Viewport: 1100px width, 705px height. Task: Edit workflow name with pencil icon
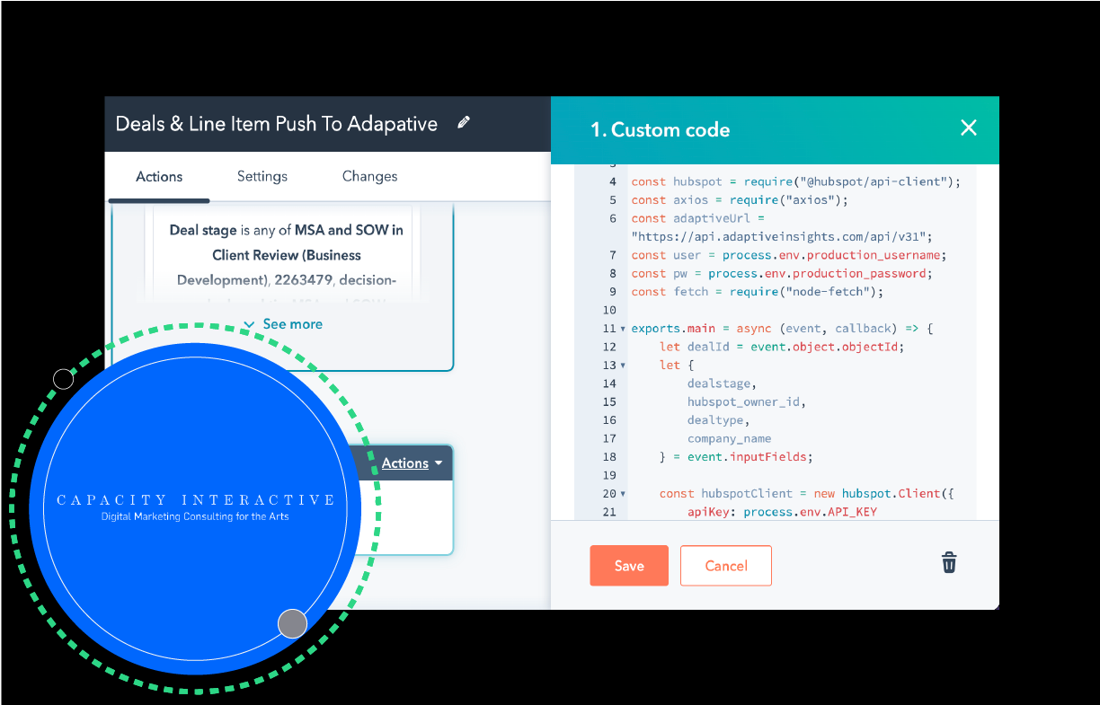[x=464, y=123]
